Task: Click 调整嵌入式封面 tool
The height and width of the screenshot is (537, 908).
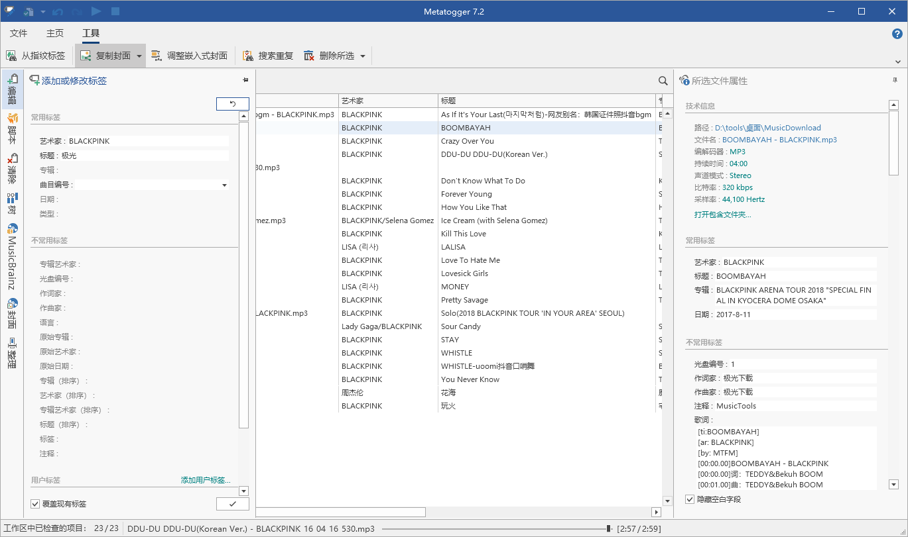Action: pos(190,56)
